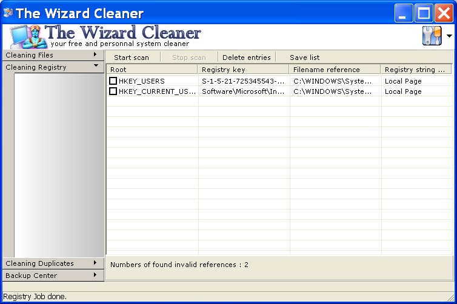The height and width of the screenshot is (304, 457).
Task: Save list of found references
Action: coord(305,58)
